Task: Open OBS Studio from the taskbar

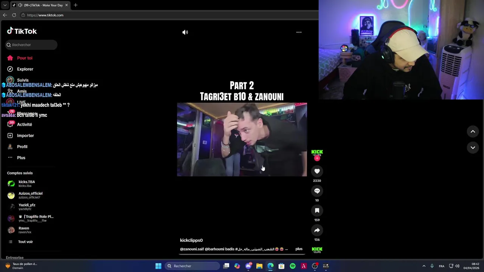Action: (315, 266)
